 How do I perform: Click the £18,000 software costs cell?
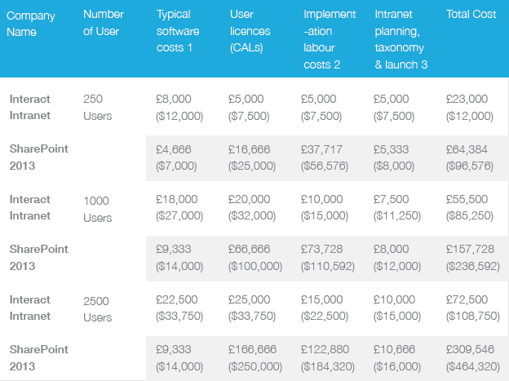(x=178, y=207)
